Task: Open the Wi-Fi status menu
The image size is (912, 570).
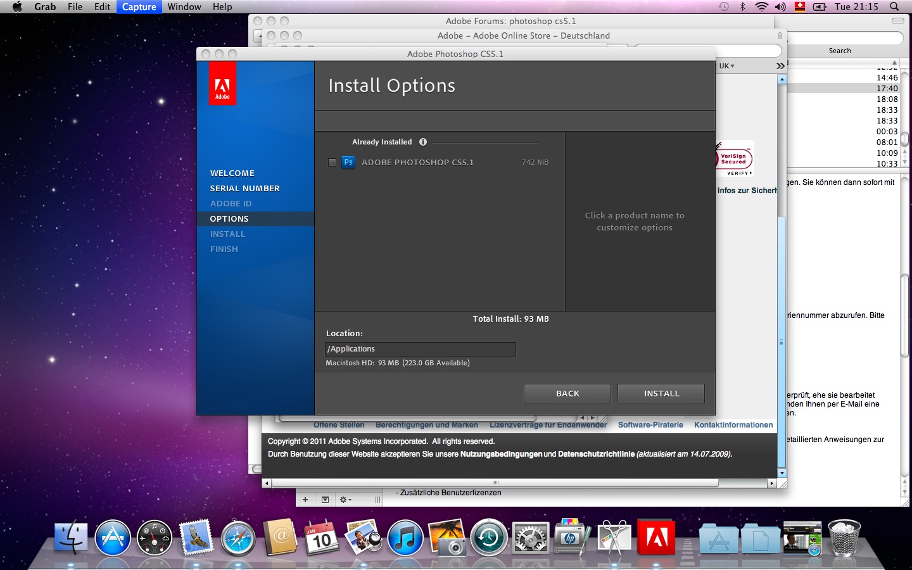Action: click(x=762, y=7)
